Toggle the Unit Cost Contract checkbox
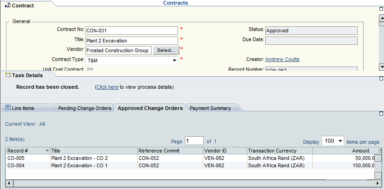The height and width of the screenshot is (189, 384). [90, 70]
